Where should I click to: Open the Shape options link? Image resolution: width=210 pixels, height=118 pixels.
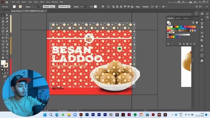tap(138, 7)
